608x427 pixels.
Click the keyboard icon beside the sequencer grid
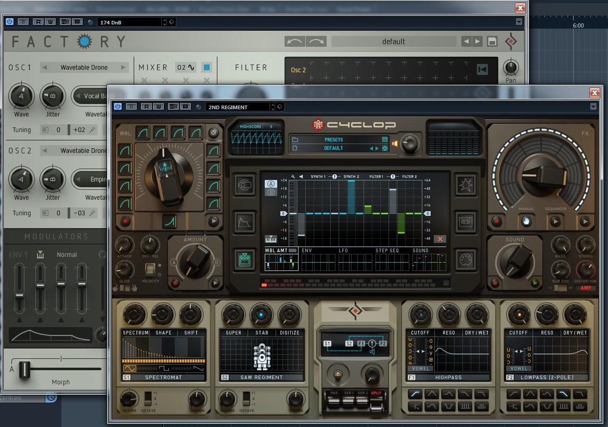270,239
